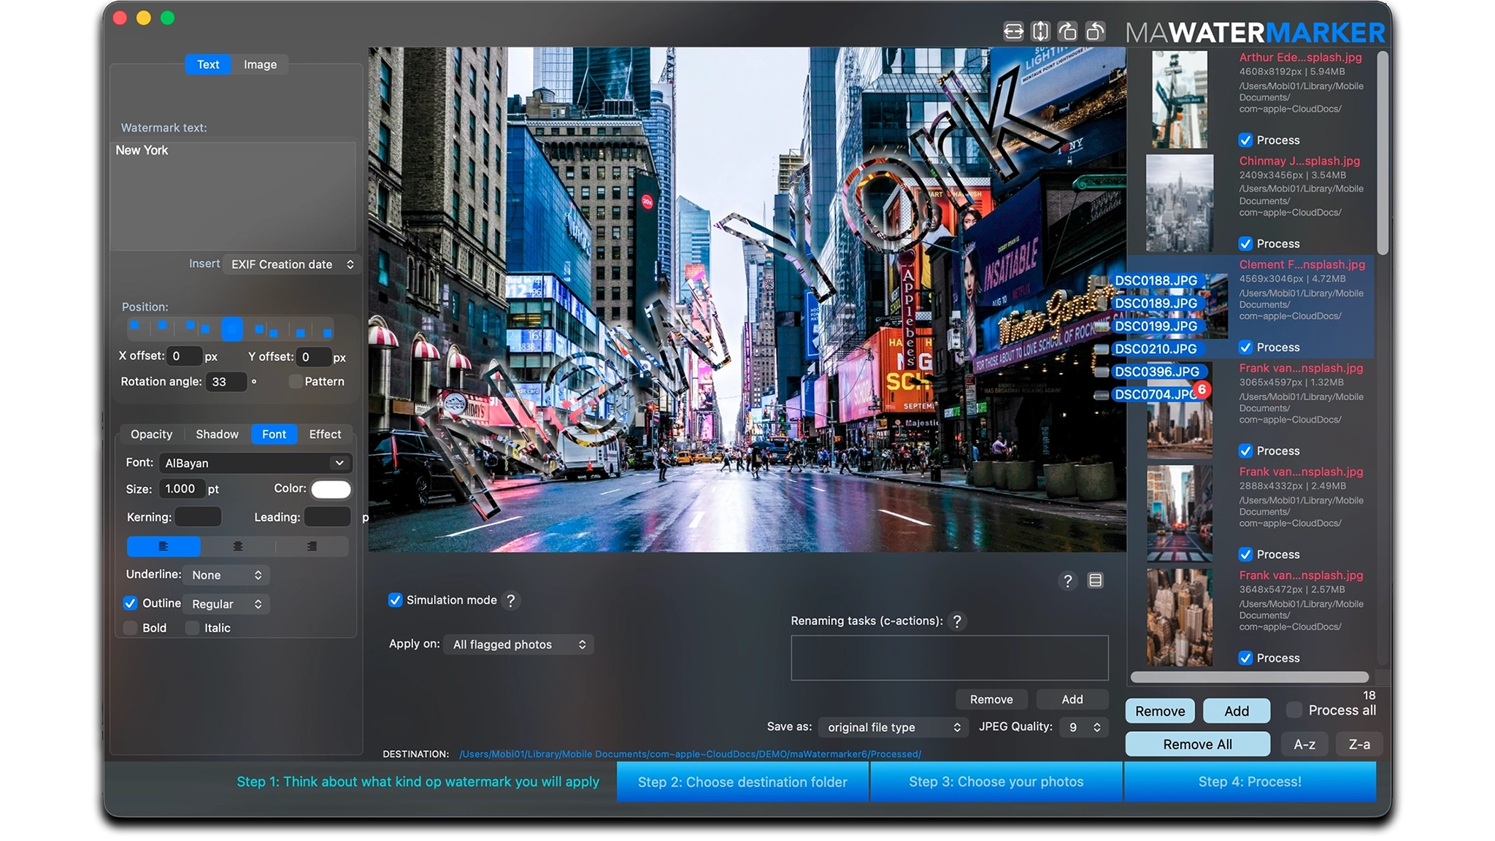Open the Apply on All flagged photos dropdown
The height and width of the screenshot is (841, 1495).
tap(518, 645)
